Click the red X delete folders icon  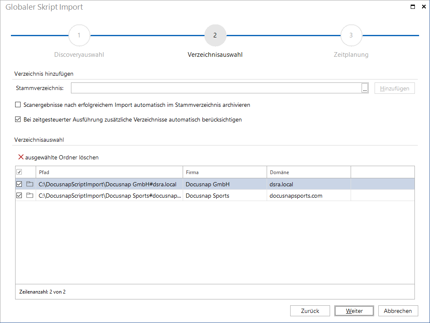[x=21, y=157]
